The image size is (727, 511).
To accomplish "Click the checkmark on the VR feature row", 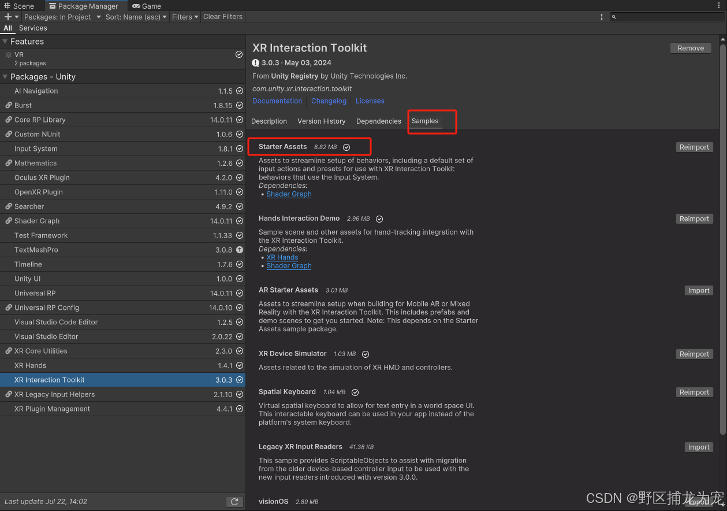I will click(239, 54).
